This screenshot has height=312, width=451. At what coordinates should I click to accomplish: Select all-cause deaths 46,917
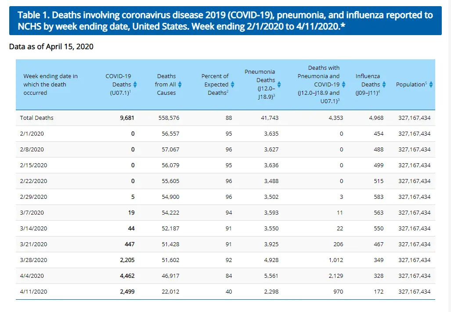170,276
